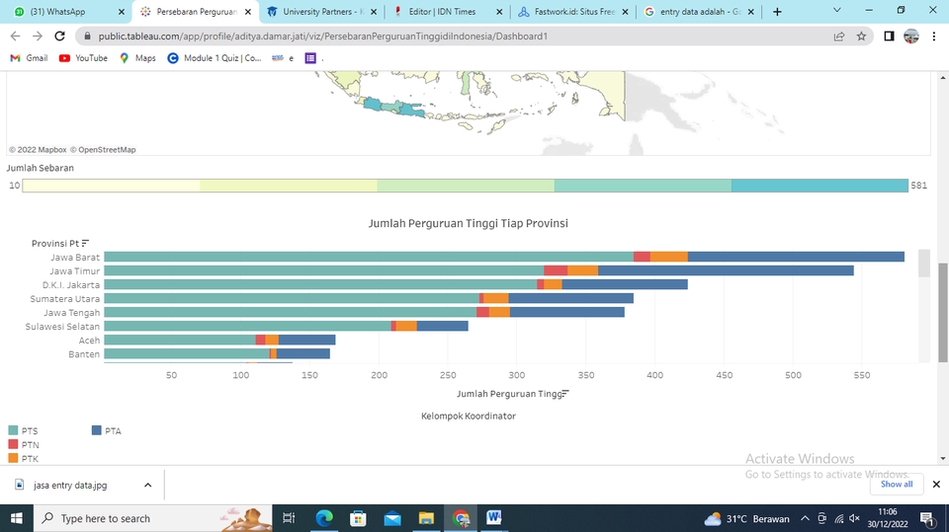949x532 pixels.
Task: Open Chrome three-dot menu
Action: coord(934,37)
